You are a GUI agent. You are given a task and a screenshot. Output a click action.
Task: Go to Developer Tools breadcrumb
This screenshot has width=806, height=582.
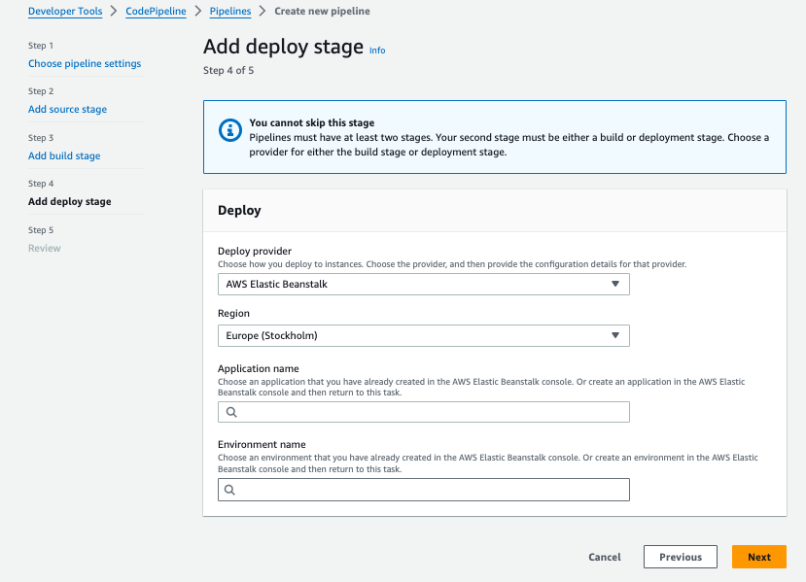(64, 12)
